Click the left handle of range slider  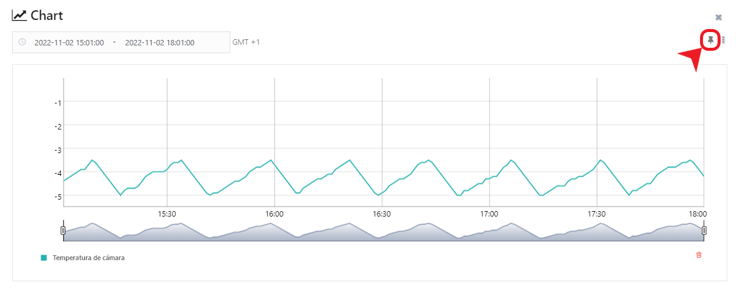click(x=63, y=230)
